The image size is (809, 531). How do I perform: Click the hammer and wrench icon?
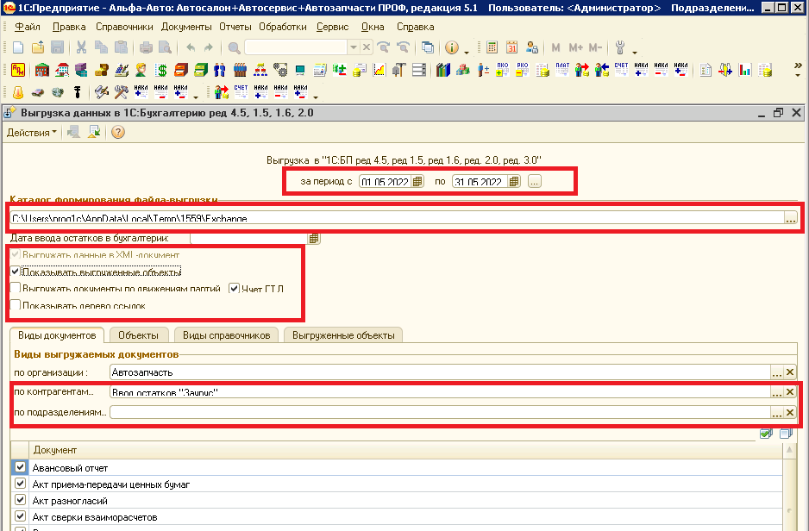coord(122,92)
